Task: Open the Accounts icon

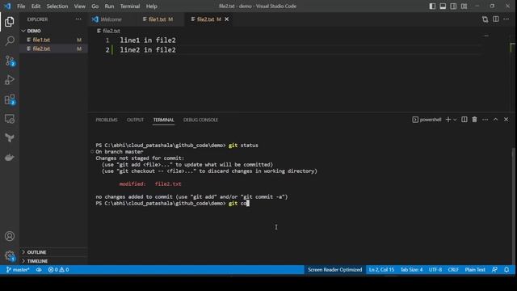Action: (10, 236)
